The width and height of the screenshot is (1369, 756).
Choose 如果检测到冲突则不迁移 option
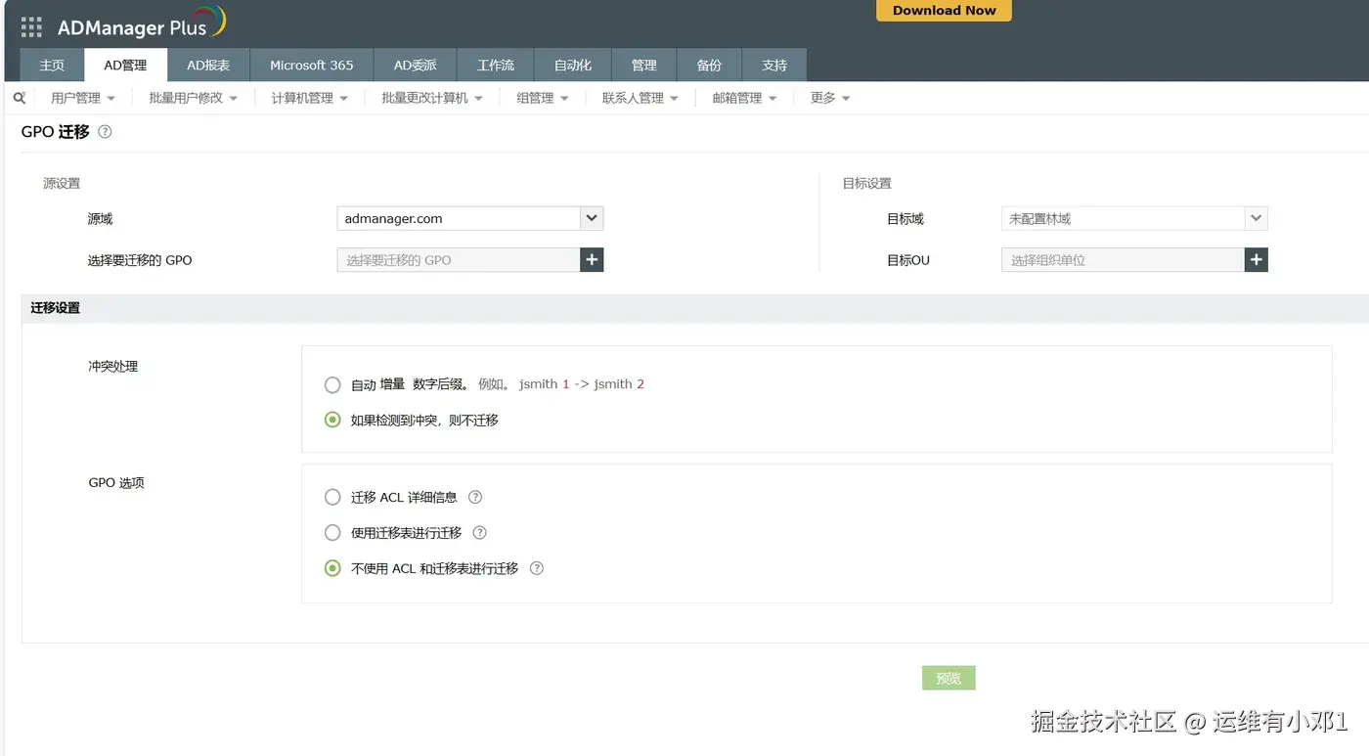pos(332,420)
